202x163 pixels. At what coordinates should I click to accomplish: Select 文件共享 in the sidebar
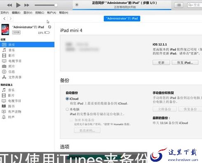[27, 77]
